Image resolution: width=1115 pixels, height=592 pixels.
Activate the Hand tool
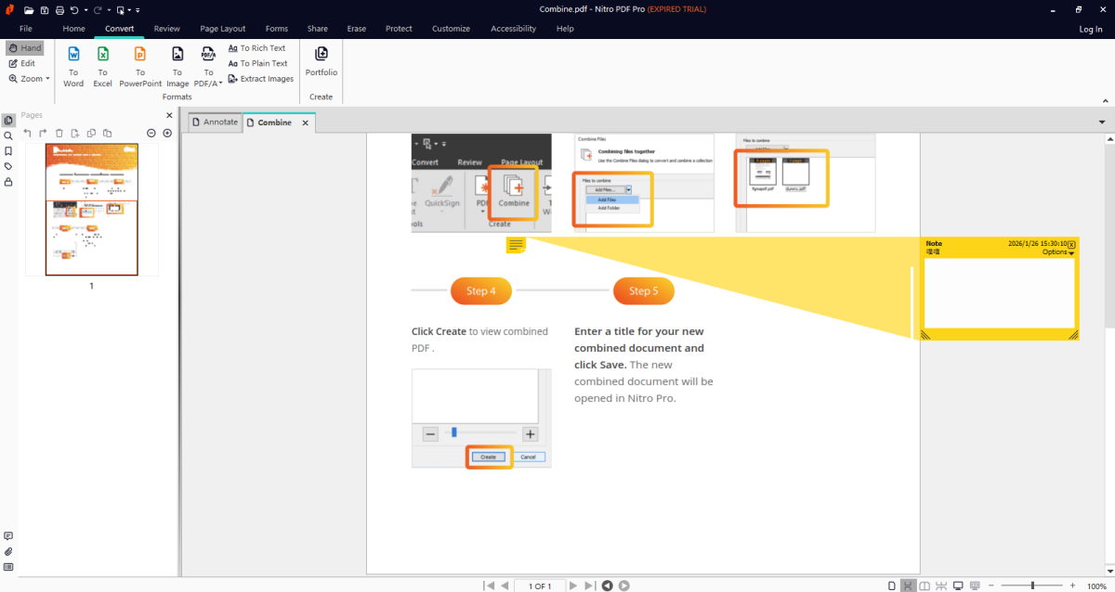click(x=24, y=48)
